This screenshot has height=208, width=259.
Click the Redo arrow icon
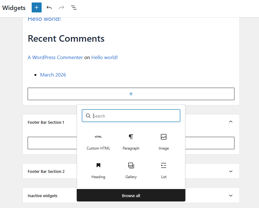click(61, 7)
